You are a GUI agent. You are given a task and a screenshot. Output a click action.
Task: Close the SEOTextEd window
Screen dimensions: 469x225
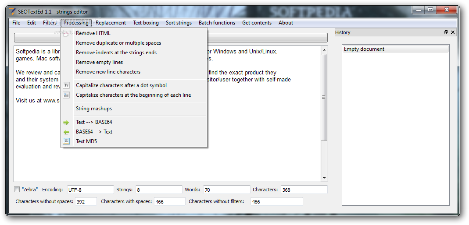coord(447,10)
